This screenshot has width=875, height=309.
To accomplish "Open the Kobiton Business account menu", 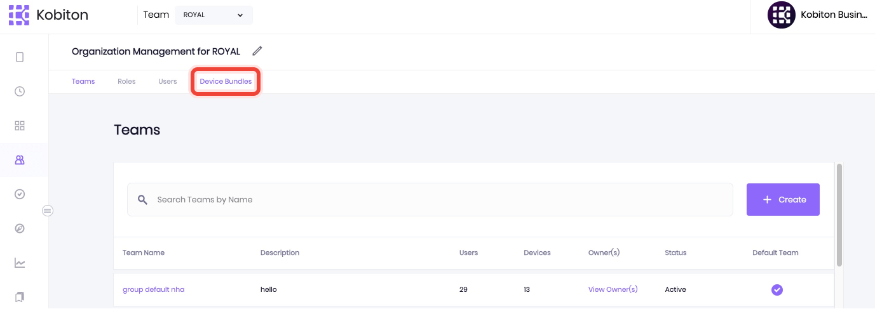I will click(834, 15).
